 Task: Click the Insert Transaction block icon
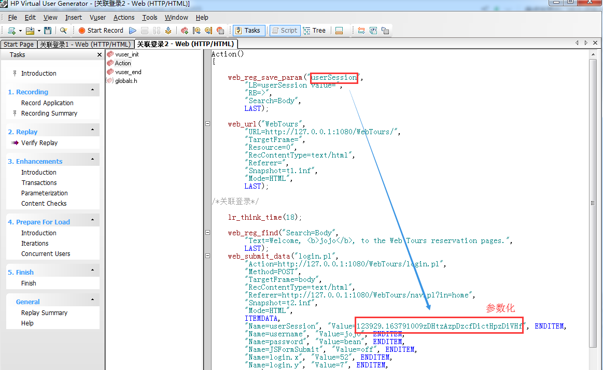coord(185,31)
